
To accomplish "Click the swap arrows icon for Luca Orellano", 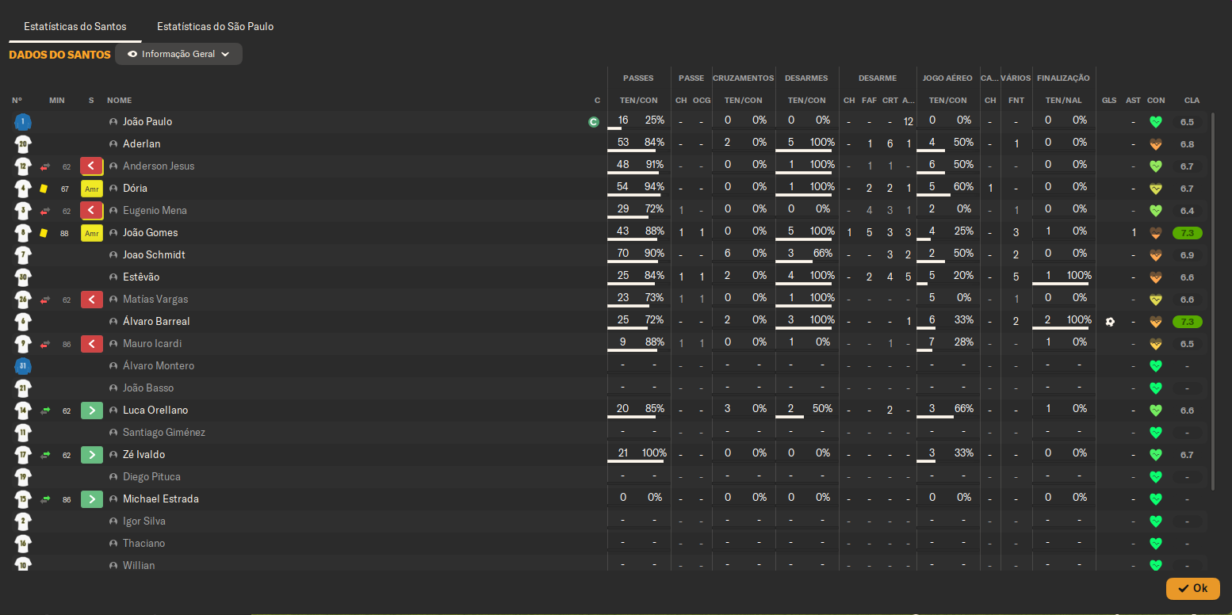I will pyautogui.click(x=45, y=411).
